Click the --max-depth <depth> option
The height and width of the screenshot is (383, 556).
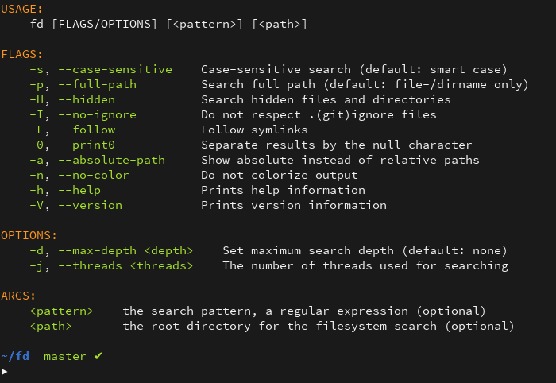125,251
